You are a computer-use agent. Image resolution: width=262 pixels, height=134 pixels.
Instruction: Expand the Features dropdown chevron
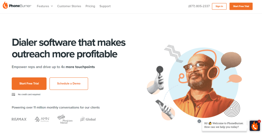pos(52,6)
